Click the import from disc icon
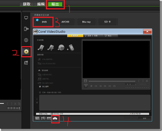 [x=61, y=48]
